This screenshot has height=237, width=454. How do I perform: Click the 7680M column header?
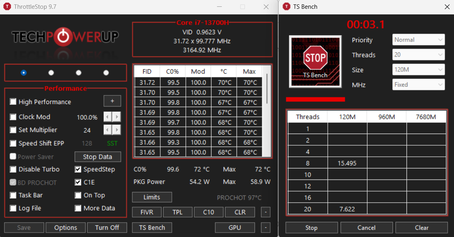click(x=426, y=117)
